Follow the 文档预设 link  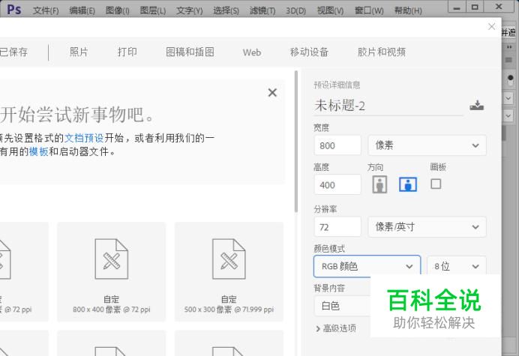pos(84,138)
